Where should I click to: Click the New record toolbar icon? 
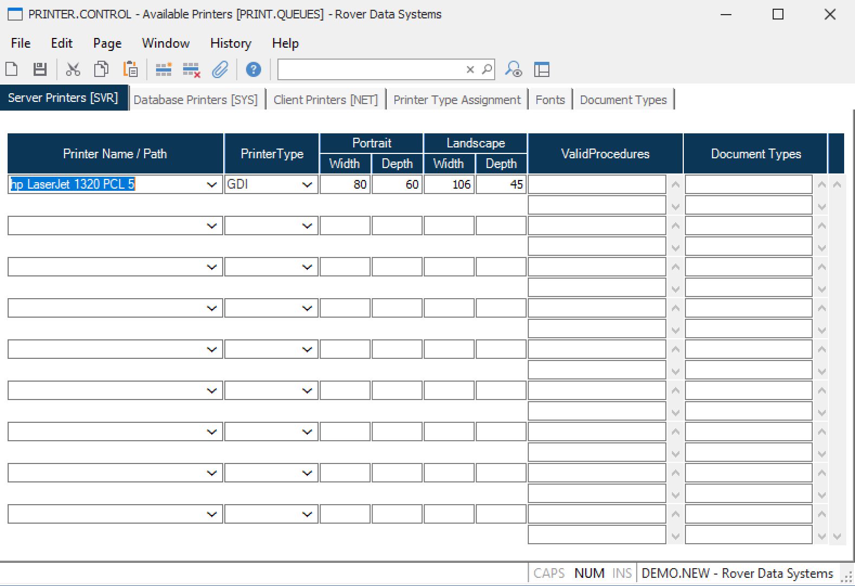click(x=12, y=69)
